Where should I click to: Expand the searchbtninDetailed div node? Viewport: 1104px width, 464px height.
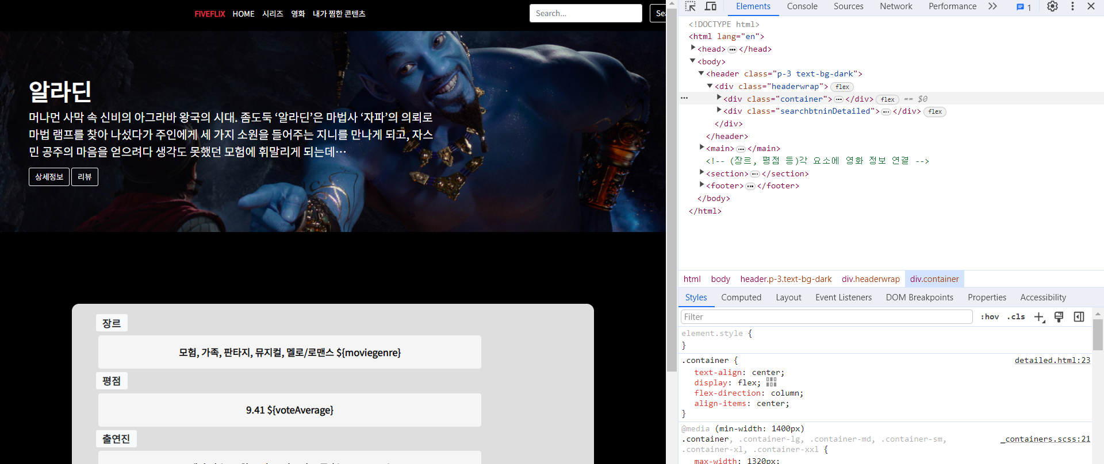point(719,110)
